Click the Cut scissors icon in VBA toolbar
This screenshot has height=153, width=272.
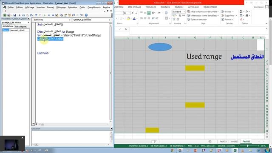click(x=20, y=15)
